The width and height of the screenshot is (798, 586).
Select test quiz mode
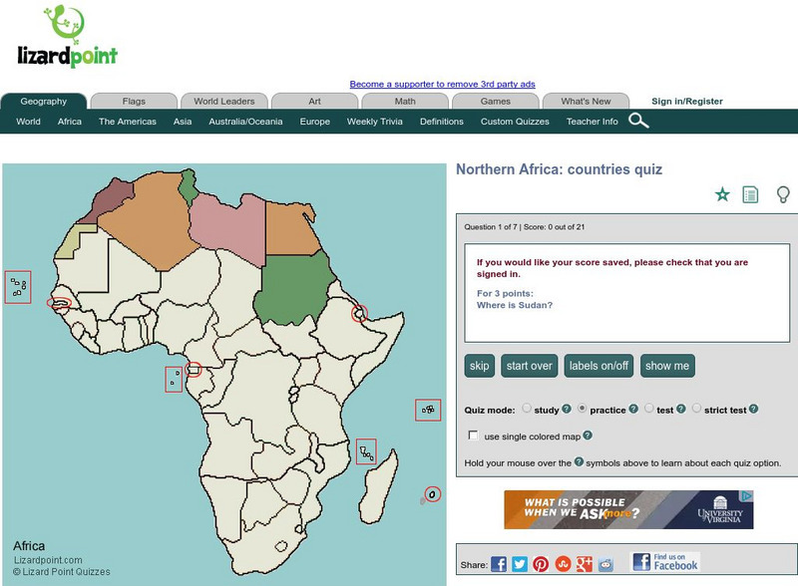point(649,409)
